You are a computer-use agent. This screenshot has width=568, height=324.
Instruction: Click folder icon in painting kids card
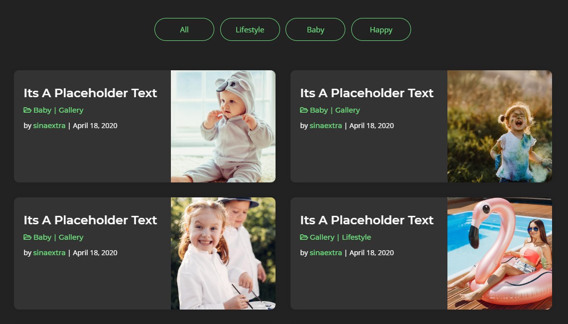click(27, 237)
